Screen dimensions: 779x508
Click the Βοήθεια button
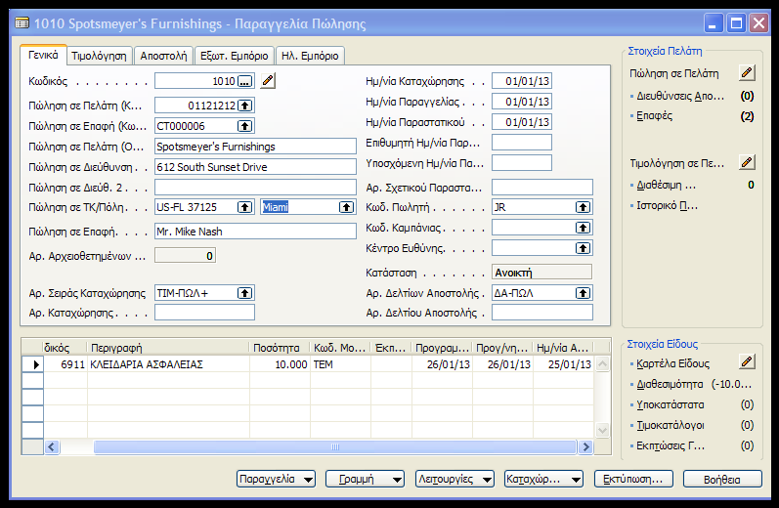(722, 480)
